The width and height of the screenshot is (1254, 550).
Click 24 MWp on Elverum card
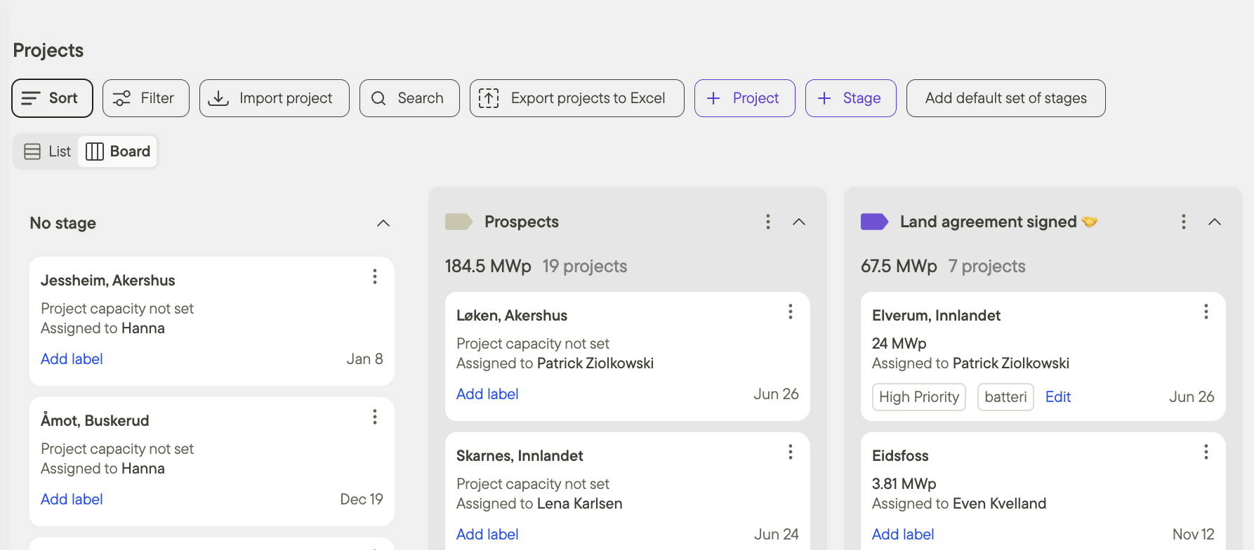pos(899,344)
